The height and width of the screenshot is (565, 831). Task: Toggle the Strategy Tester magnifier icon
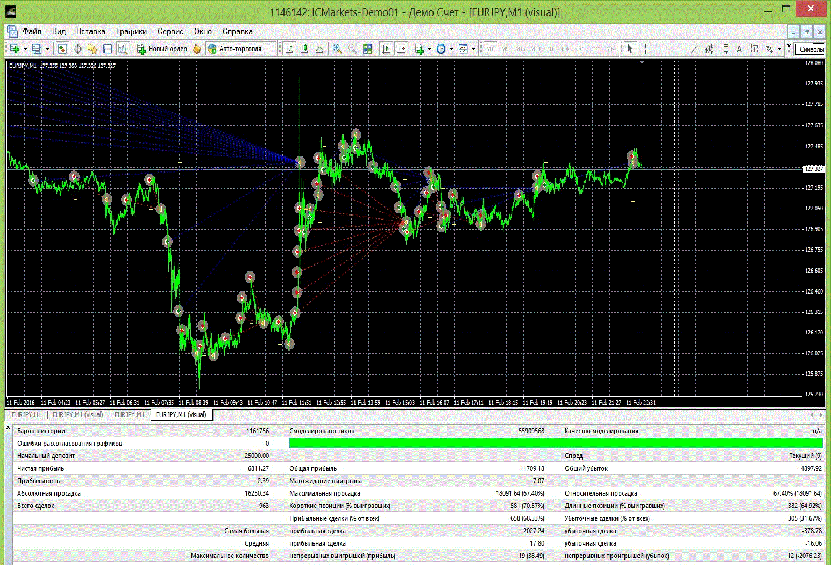coord(123,49)
